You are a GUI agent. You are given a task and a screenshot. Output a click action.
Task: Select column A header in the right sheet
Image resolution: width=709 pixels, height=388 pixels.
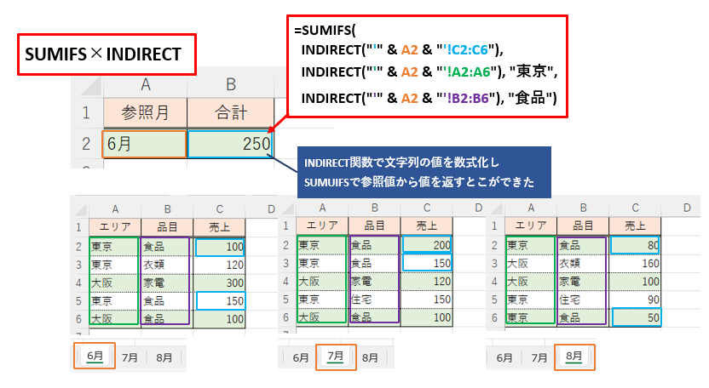pyautogui.click(x=531, y=208)
